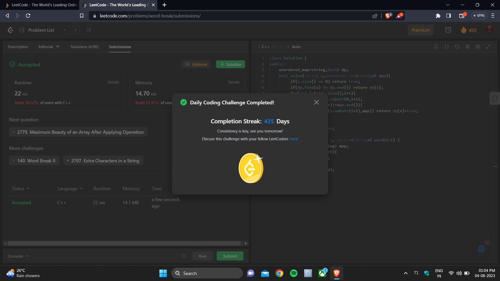Click 'here' to discuss the challenge
The height and width of the screenshot is (281, 500).
click(x=294, y=139)
